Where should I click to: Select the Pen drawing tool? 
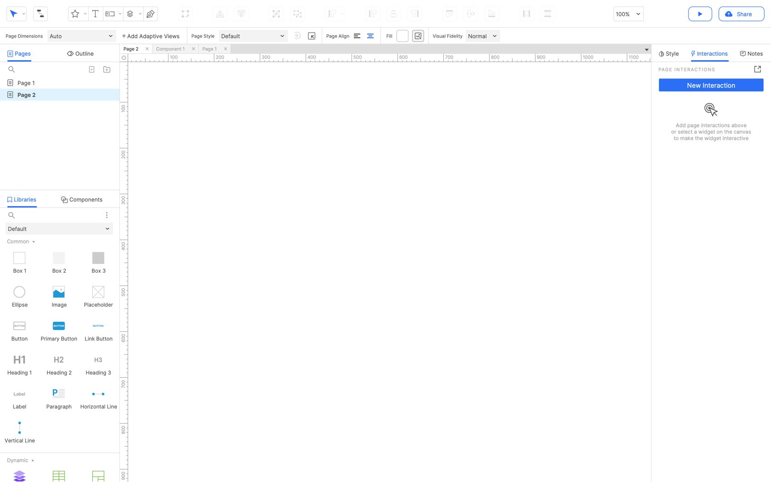(x=151, y=14)
